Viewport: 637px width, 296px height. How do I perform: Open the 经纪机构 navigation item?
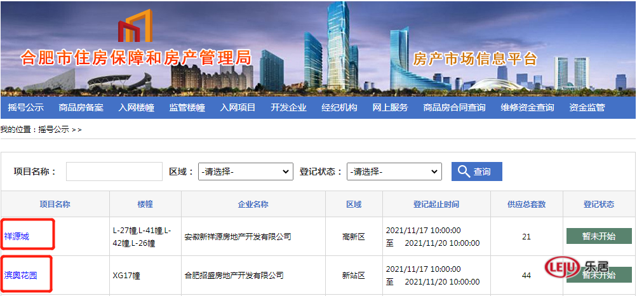[x=339, y=107]
